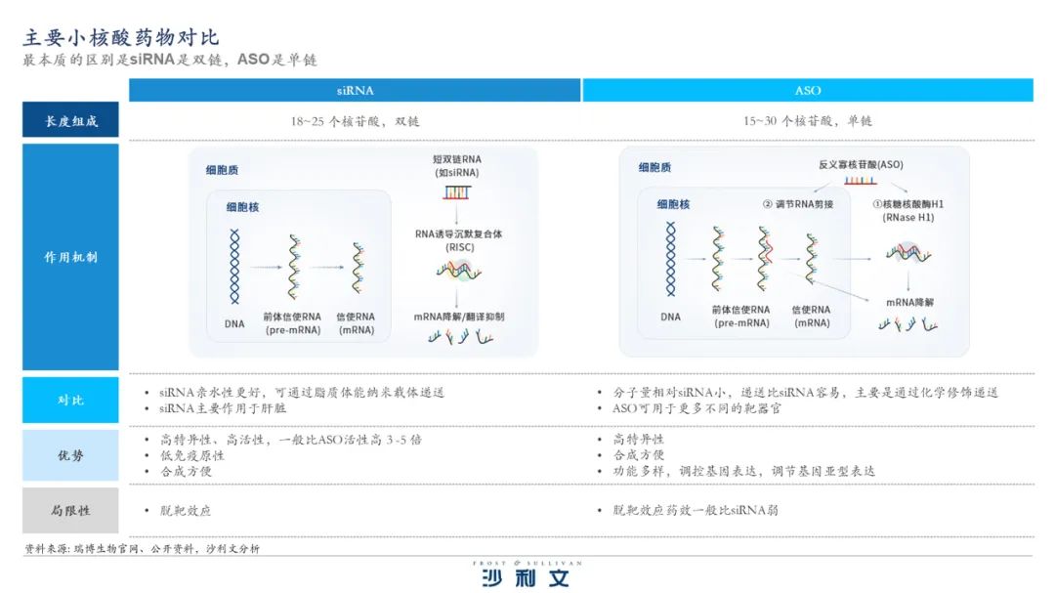Viewport: 1055px width, 593px height.
Task: Select the siRNA column header
Action: 355,91
